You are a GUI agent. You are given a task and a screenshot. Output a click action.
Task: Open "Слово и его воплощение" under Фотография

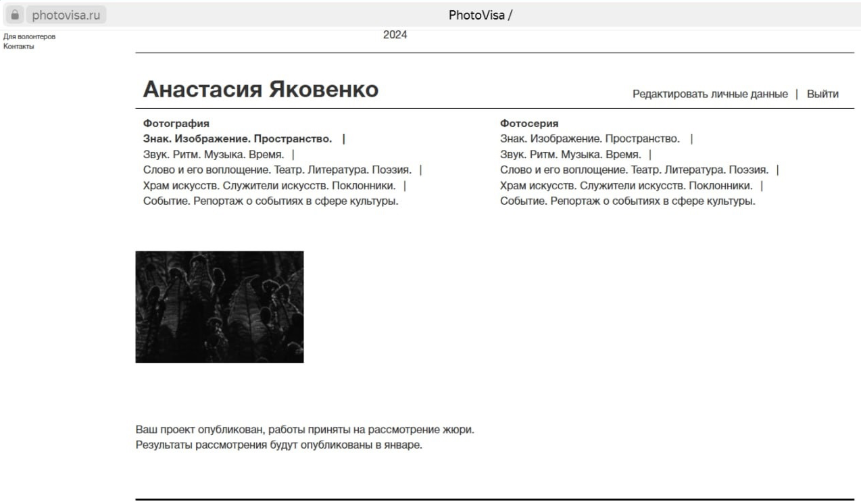pos(277,170)
